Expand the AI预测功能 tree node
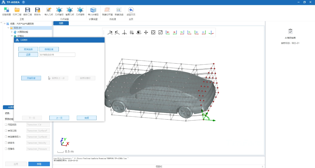This screenshot has width=315, height=168. 12,32
